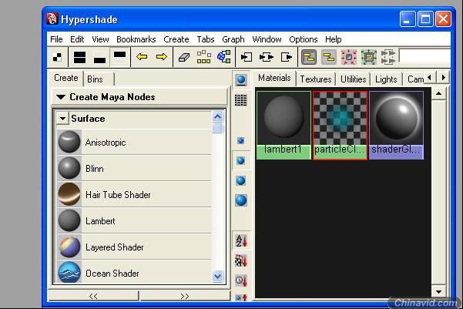Click materials panel scroll down arrow
The height and width of the screenshot is (309, 463).
[438, 291]
